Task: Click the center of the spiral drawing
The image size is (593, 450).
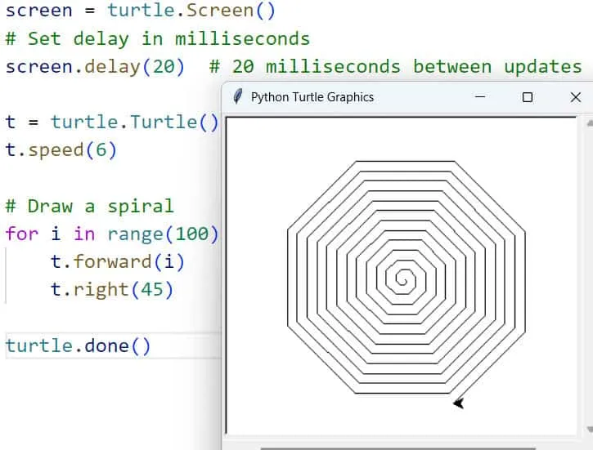Action: [x=402, y=279]
